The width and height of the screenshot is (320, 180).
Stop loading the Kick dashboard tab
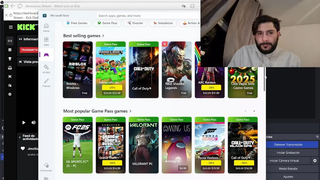[6, 15]
